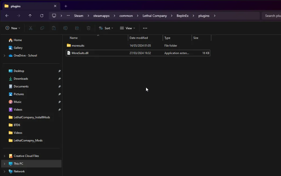Click the Paste icon in the toolbar
This screenshot has height=176, width=281.
pyautogui.click(x=54, y=28)
